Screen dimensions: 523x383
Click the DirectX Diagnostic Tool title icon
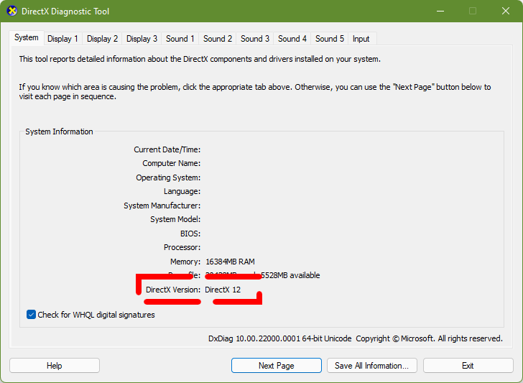(x=12, y=11)
